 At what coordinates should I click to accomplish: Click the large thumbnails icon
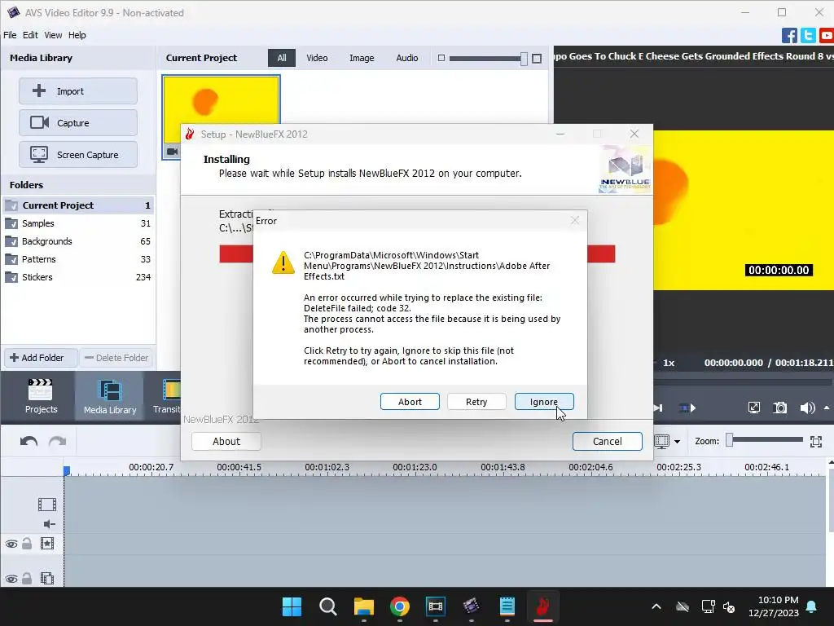coord(537,59)
